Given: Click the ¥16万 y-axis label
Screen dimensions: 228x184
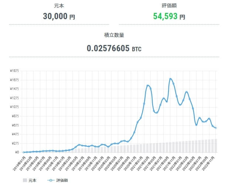Looking at the screenshot, I should [14, 80].
